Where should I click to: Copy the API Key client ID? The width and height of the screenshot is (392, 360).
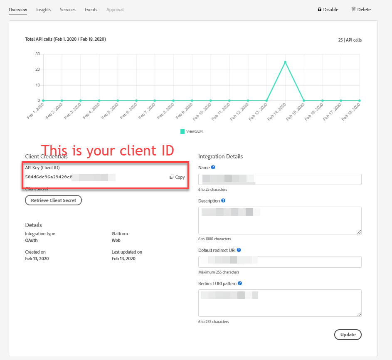pyautogui.click(x=177, y=177)
